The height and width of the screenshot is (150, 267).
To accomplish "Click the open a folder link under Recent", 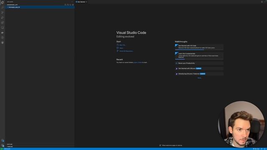I will (138, 62).
